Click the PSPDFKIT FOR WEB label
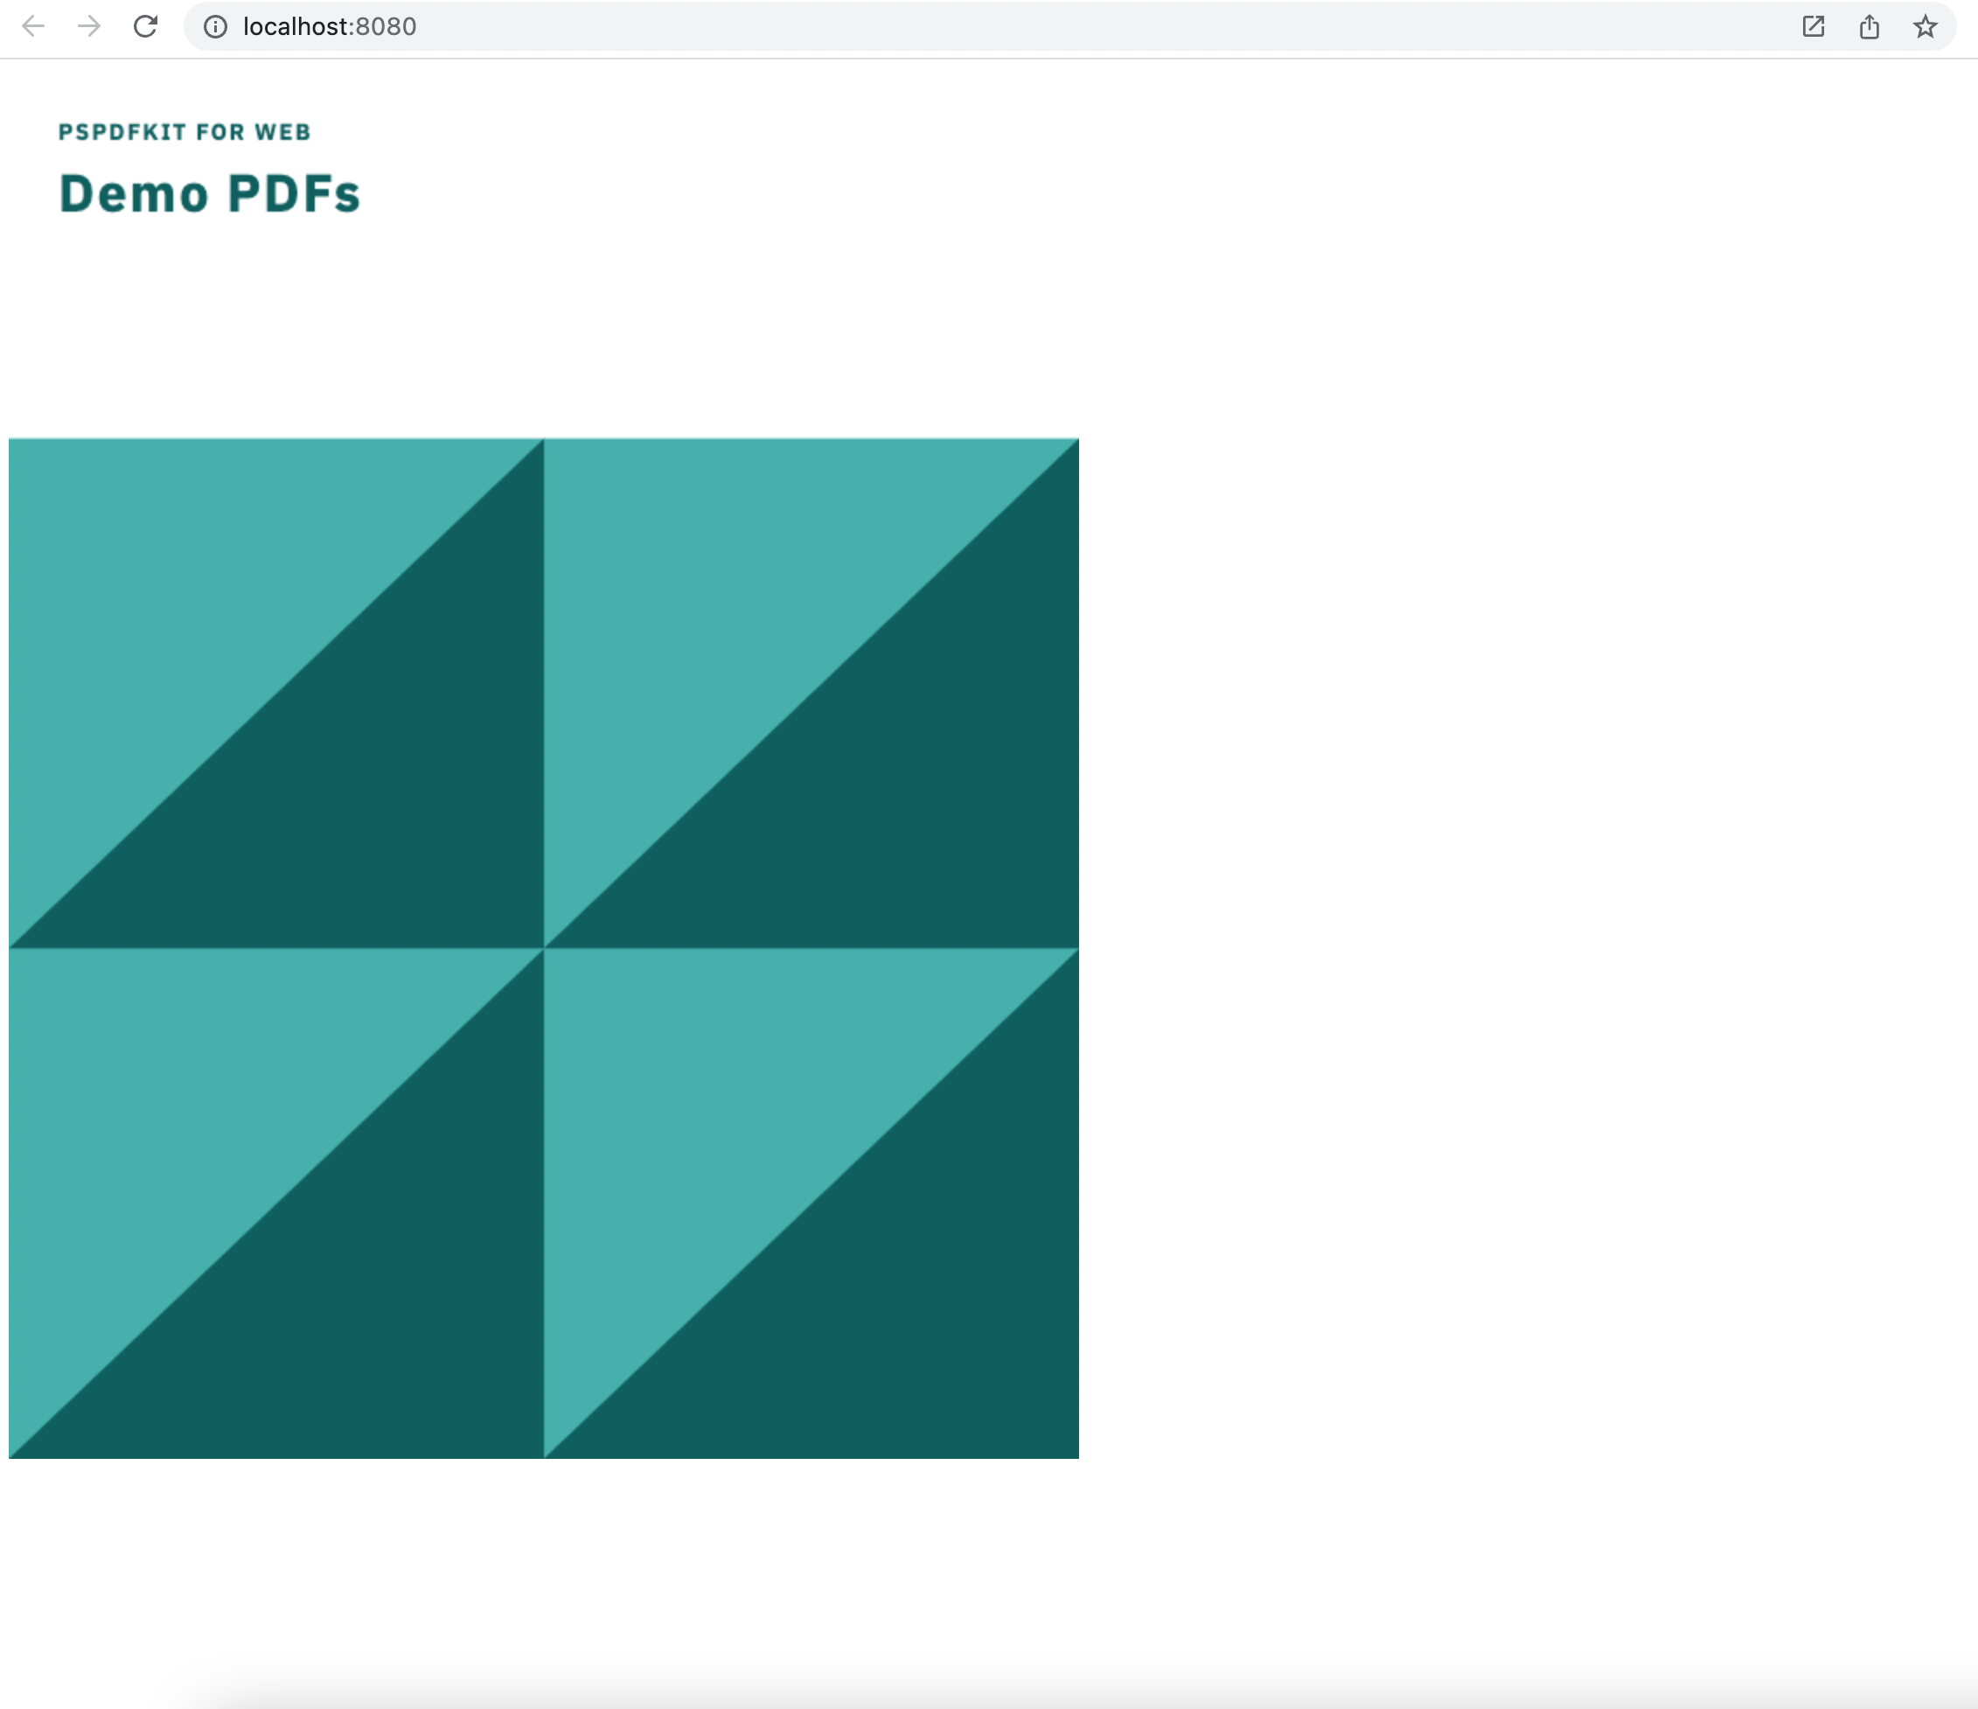The image size is (1978, 1709). [185, 132]
